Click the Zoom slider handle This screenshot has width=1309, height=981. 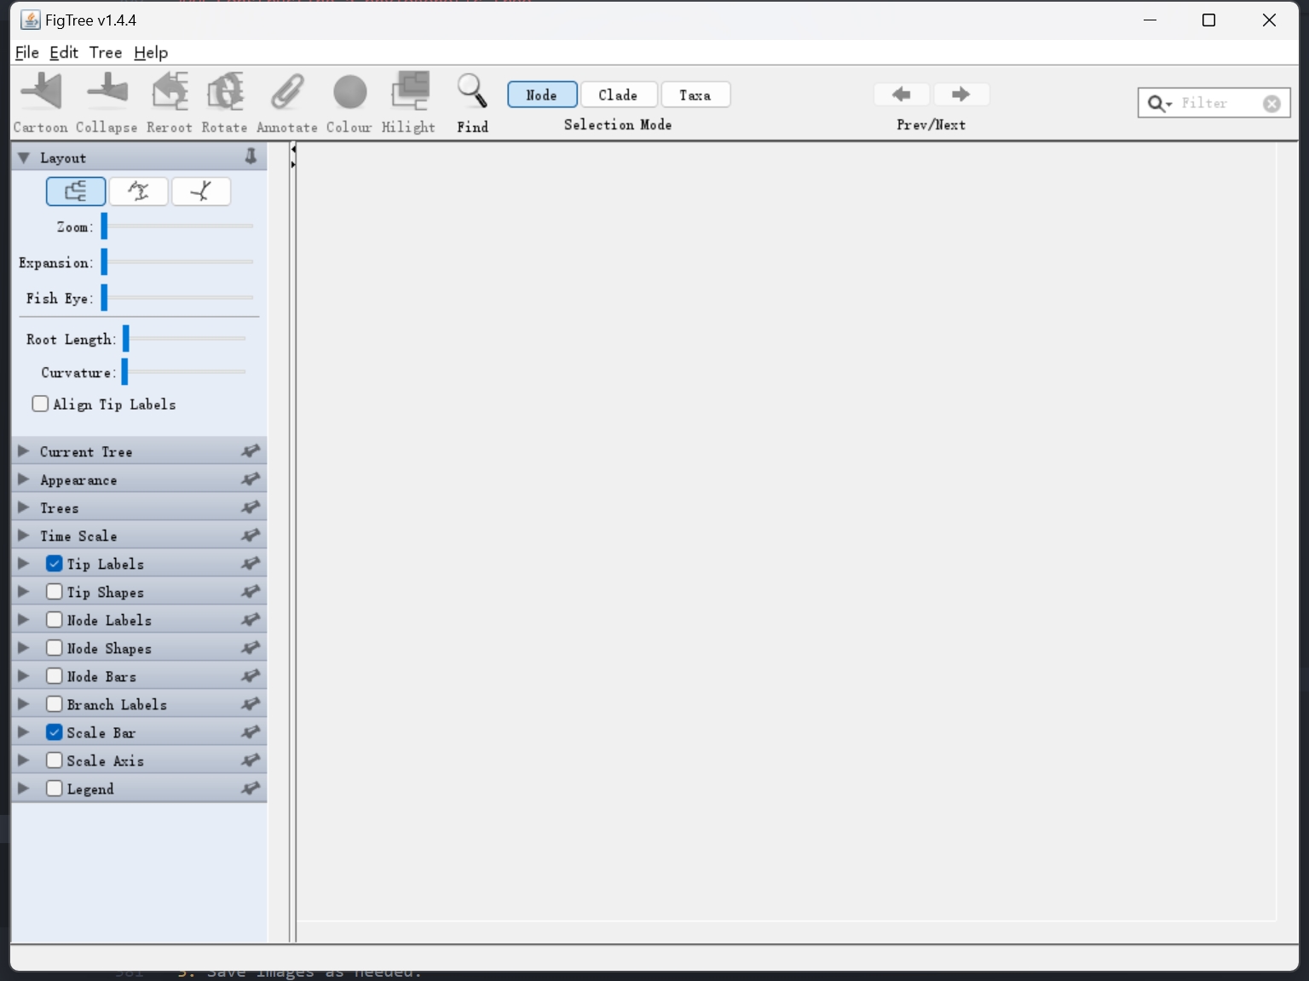(104, 227)
